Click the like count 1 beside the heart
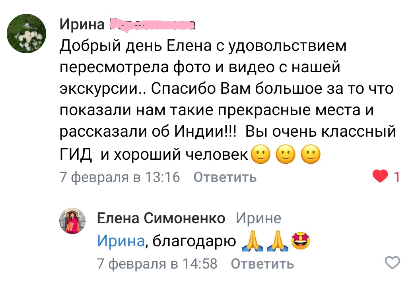Viewport: 418px width, 292px height. [397, 177]
